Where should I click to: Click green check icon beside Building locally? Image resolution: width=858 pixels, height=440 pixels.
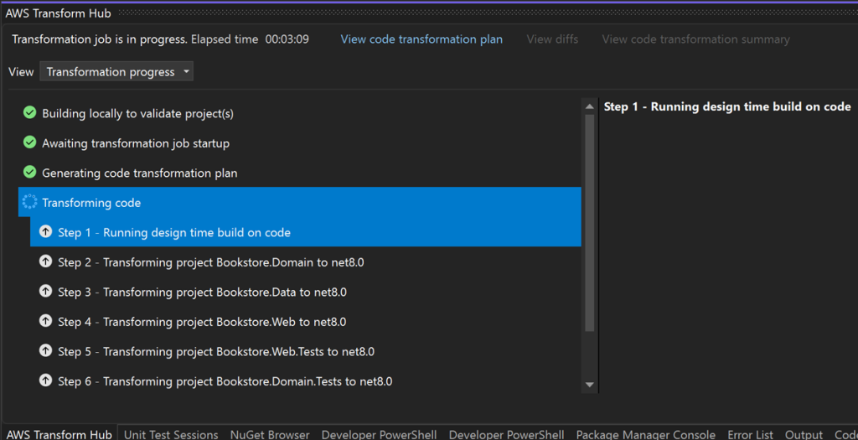pyautogui.click(x=29, y=113)
